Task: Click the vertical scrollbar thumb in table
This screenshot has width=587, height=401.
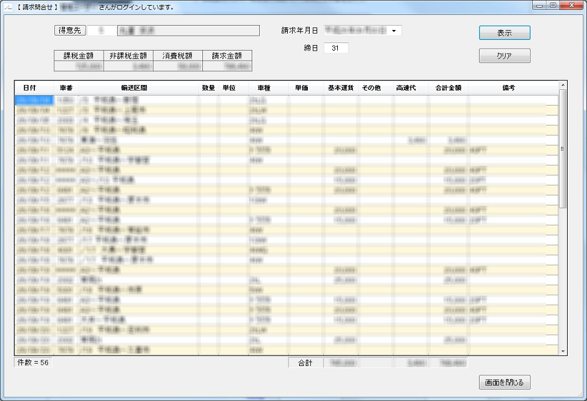Action: click(563, 149)
